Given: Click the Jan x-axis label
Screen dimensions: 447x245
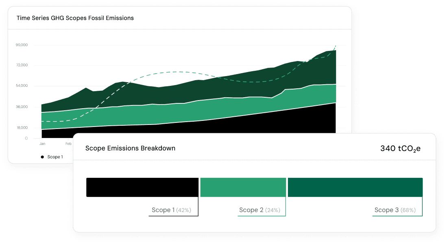Looking at the screenshot, I should point(42,144).
